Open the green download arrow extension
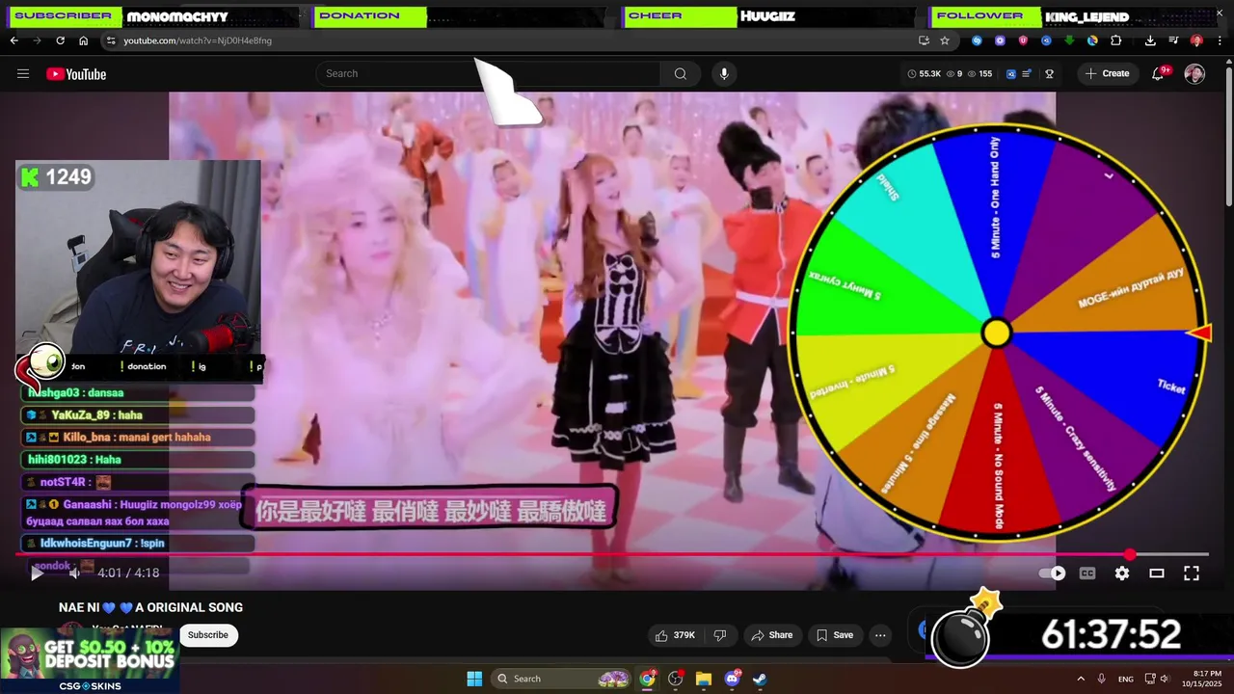 tap(1069, 40)
